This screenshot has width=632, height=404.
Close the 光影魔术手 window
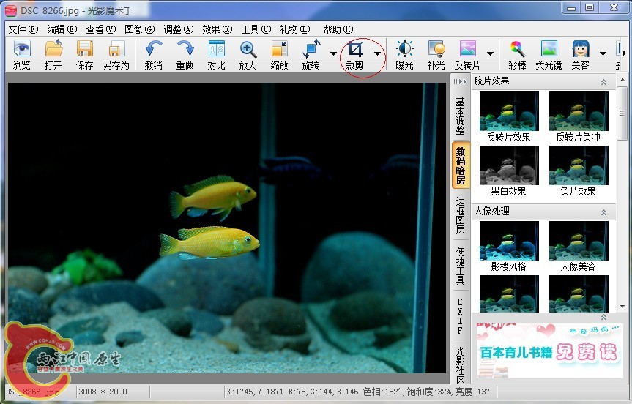pos(614,7)
